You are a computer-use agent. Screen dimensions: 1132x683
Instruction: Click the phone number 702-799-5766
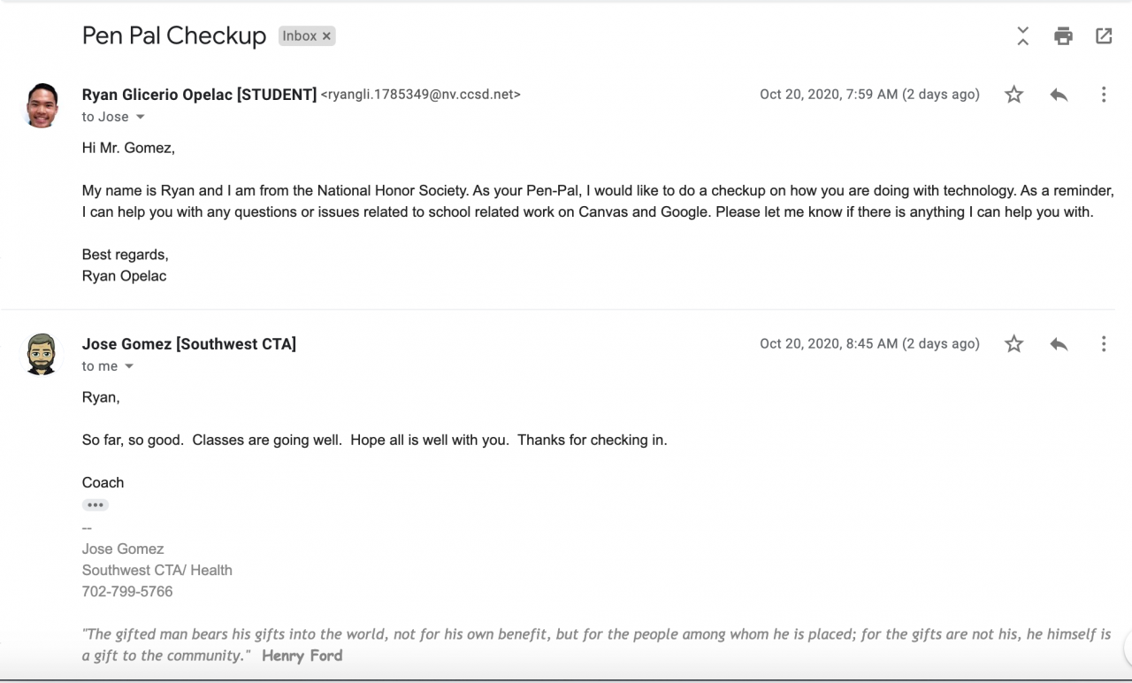pyautogui.click(x=127, y=592)
